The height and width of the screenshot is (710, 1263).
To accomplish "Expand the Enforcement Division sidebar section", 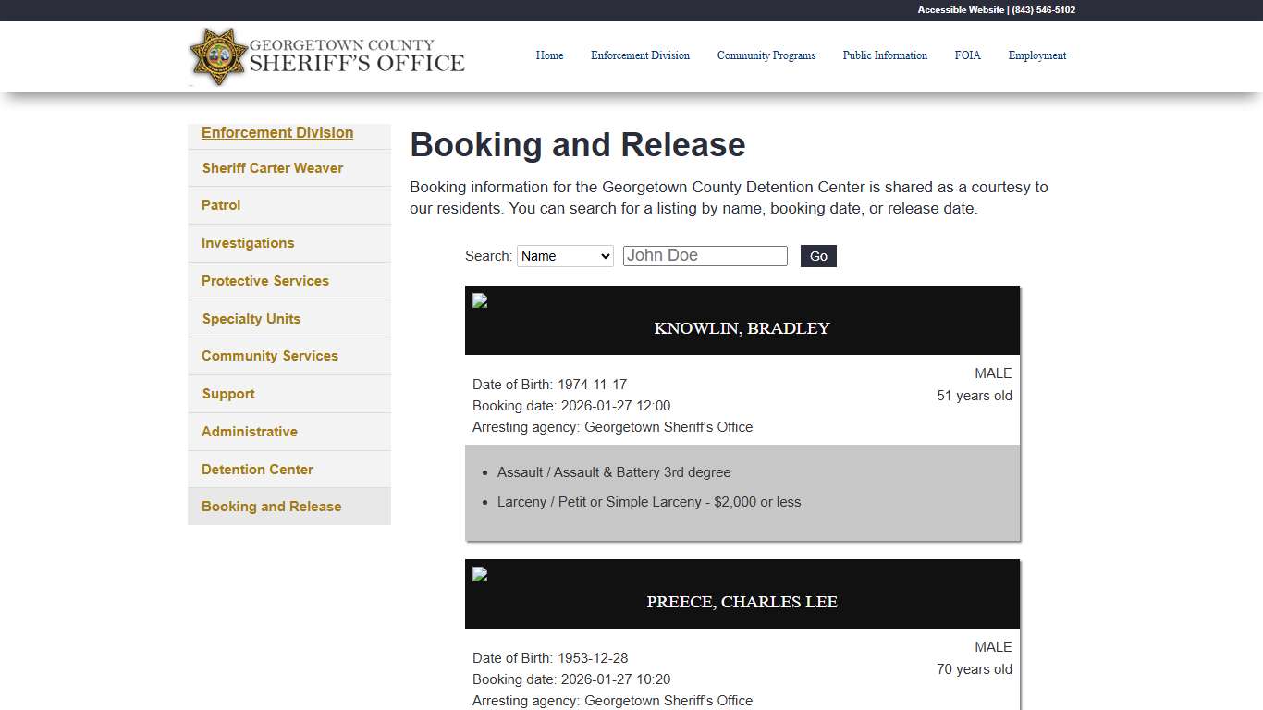I will tap(276, 132).
